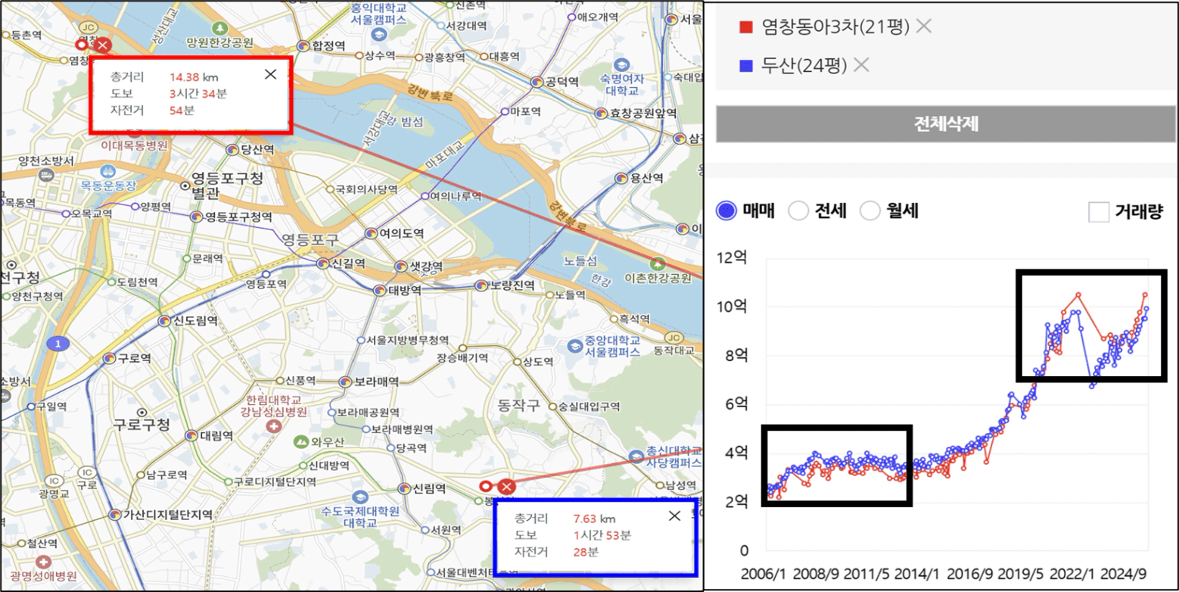This screenshot has height=592, width=1179.
Task: Remove 두산(24평) from comparison list
Action: click(x=861, y=65)
